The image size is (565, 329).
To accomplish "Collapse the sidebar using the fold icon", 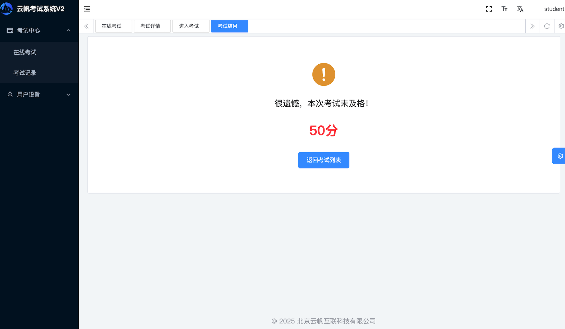I will tap(87, 9).
